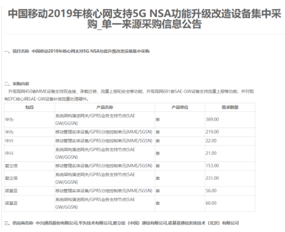
Task: Click 中兴 in the 22.00 row
Action: (9, 141)
